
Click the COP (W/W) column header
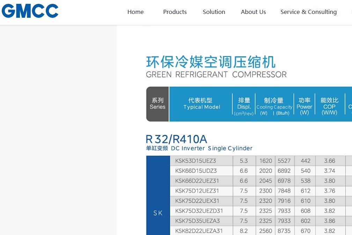329,106
